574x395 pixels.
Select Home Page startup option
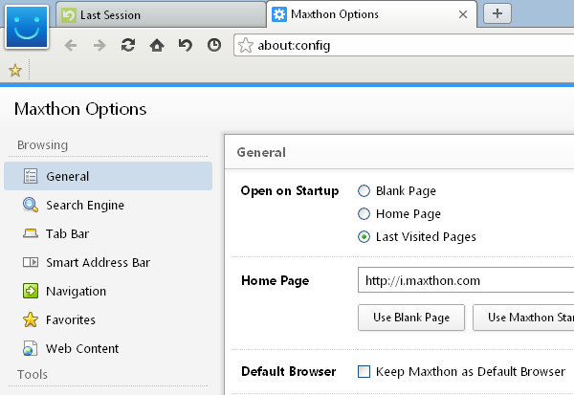coord(364,214)
